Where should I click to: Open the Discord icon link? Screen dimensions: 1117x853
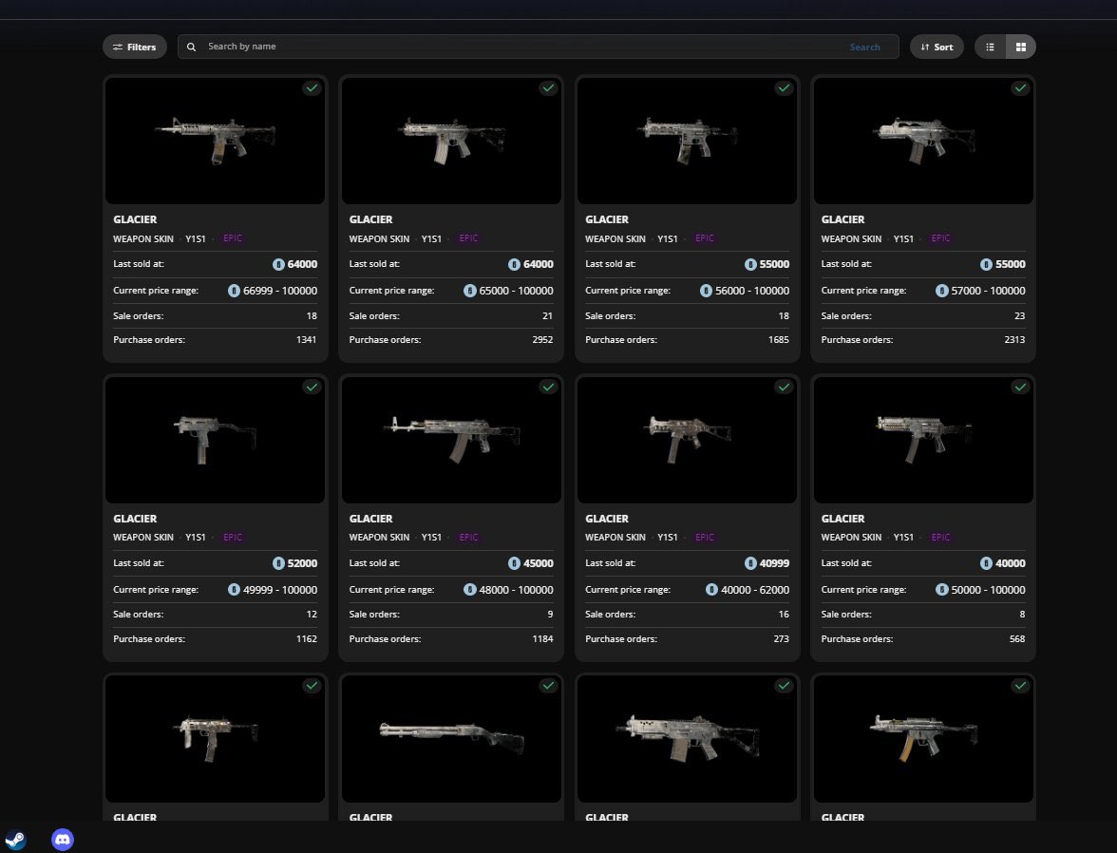point(63,840)
